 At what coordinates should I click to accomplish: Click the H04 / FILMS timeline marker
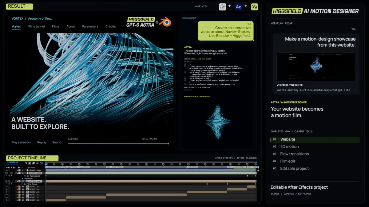point(192,167)
